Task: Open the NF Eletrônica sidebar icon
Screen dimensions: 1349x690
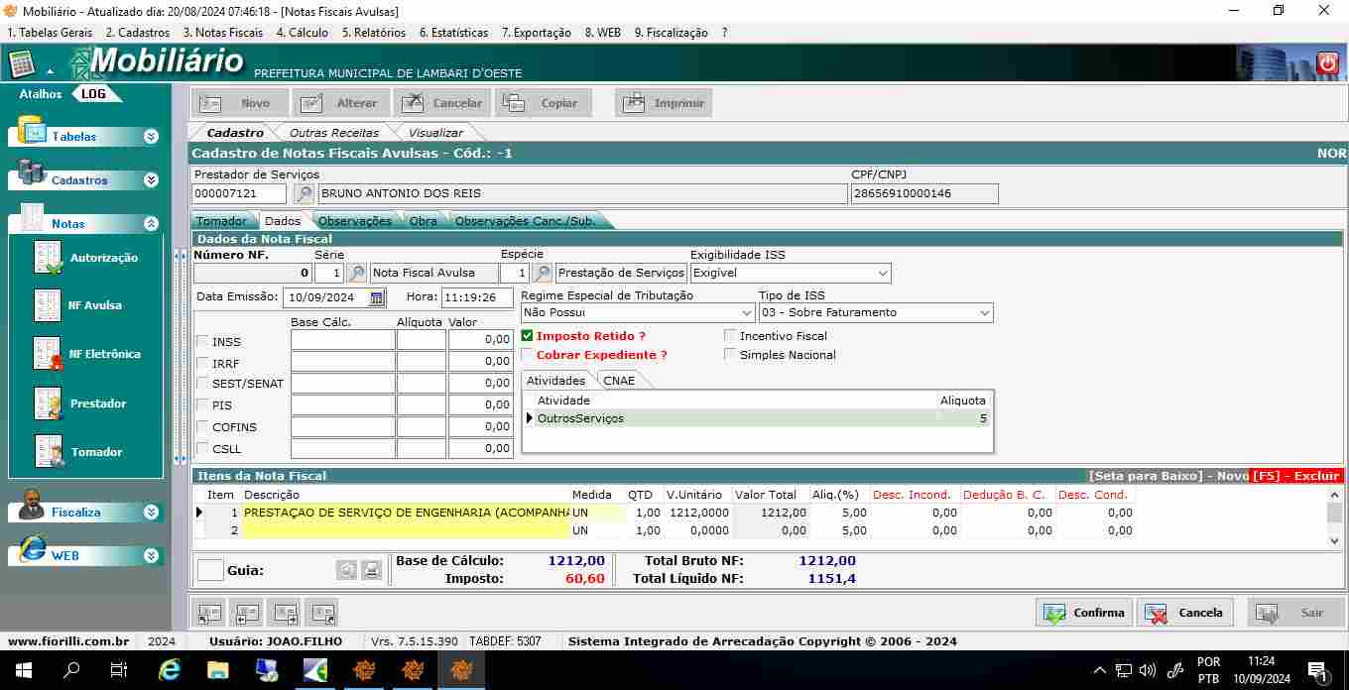Action: (x=48, y=354)
